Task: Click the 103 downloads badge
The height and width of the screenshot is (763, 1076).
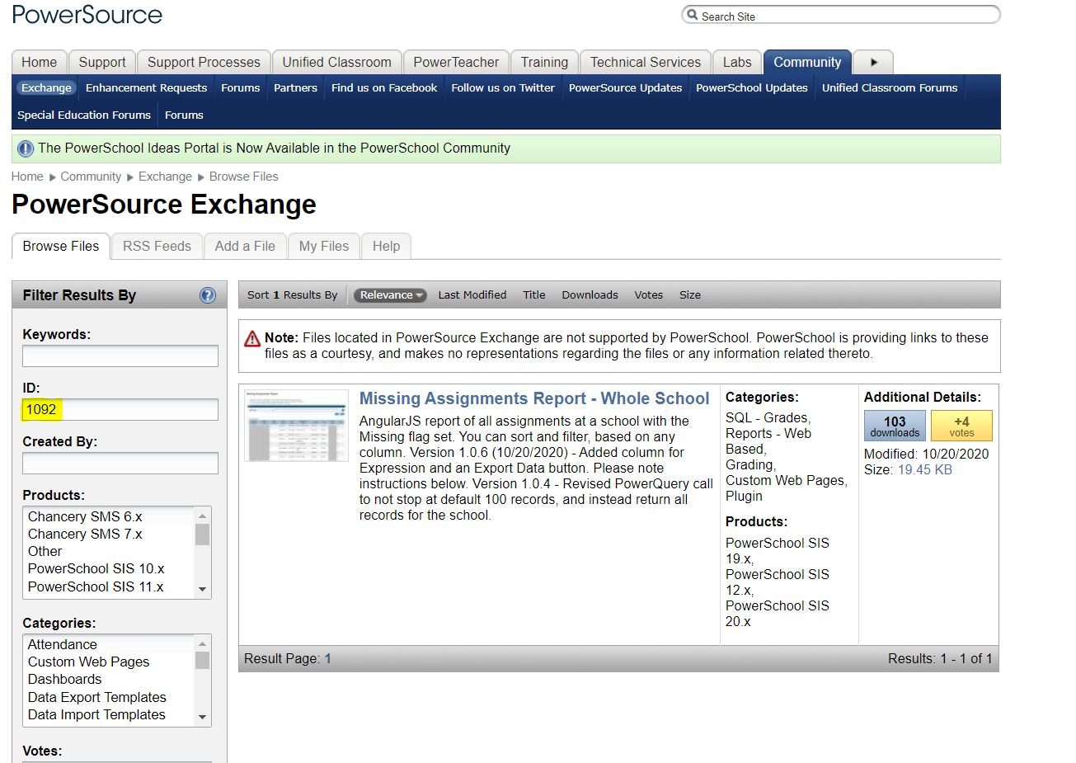Action: click(894, 425)
